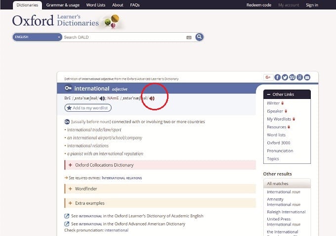Open the Amnesty International result
Screen dimensions: 336x236
coord(284,202)
